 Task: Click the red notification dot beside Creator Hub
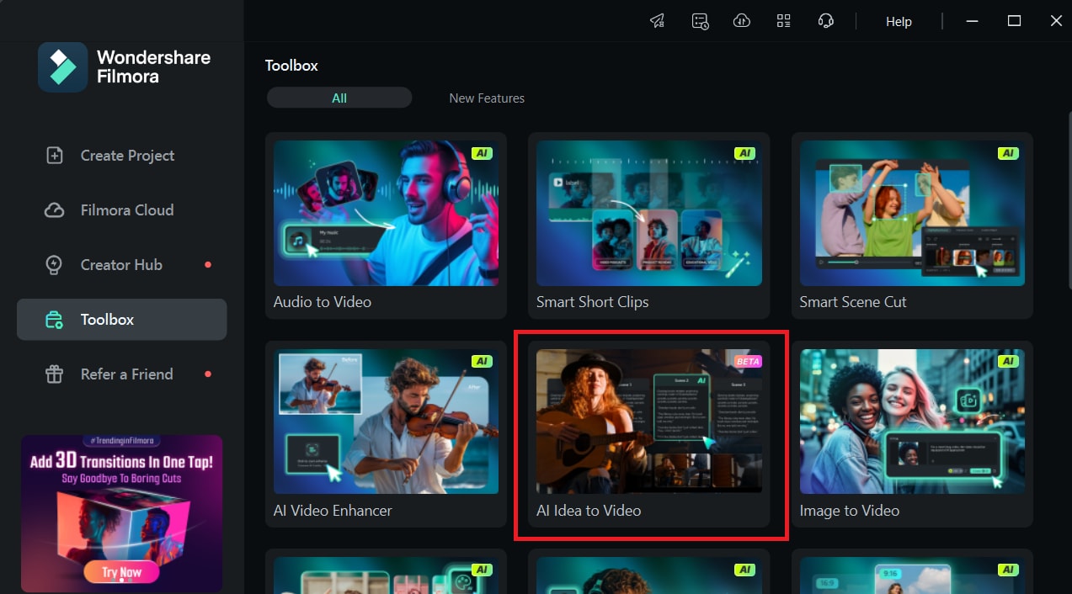pyautogui.click(x=208, y=265)
